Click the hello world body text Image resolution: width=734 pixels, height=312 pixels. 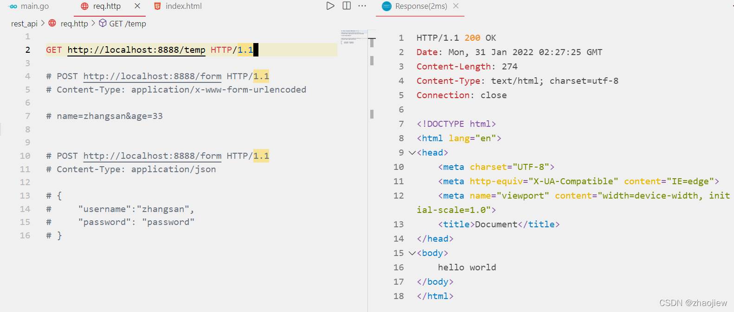467,268
